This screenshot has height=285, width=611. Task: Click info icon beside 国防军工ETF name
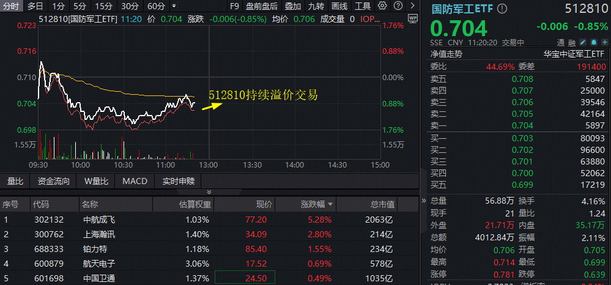coord(503,9)
